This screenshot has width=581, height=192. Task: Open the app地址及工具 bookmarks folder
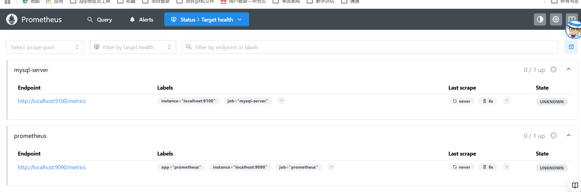[x=90, y=2]
